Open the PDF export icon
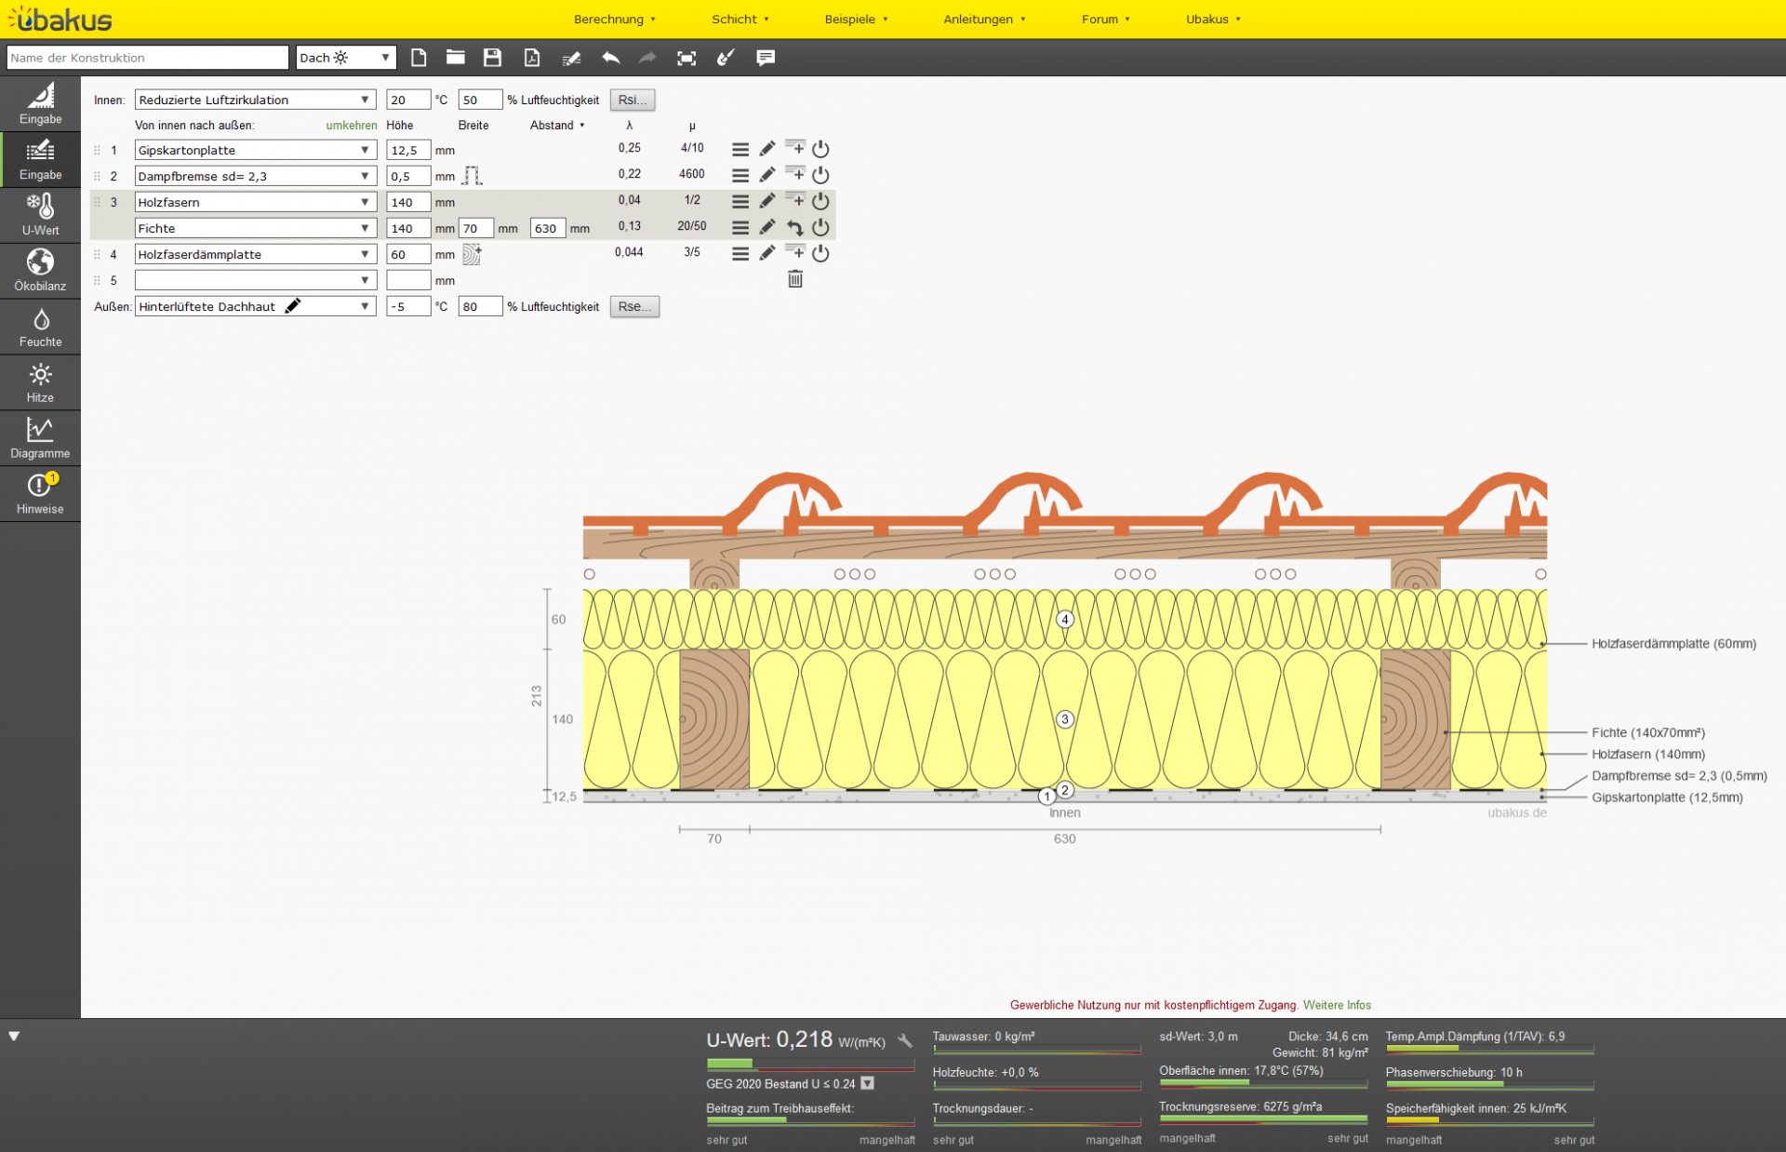Image resolution: width=1786 pixels, height=1152 pixels. (x=531, y=58)
